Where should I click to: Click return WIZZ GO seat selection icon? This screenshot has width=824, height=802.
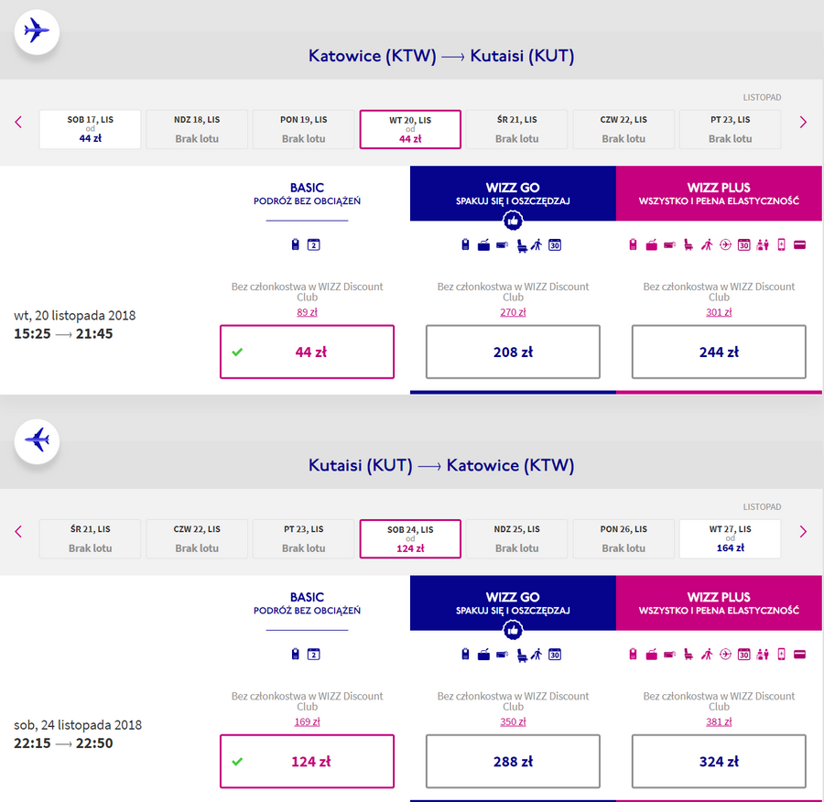521,655
